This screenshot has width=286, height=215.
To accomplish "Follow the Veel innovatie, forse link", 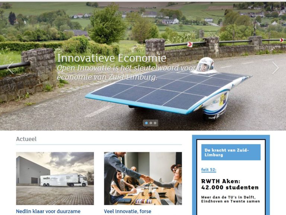I will pyautogui.click(x=127, y=211).
